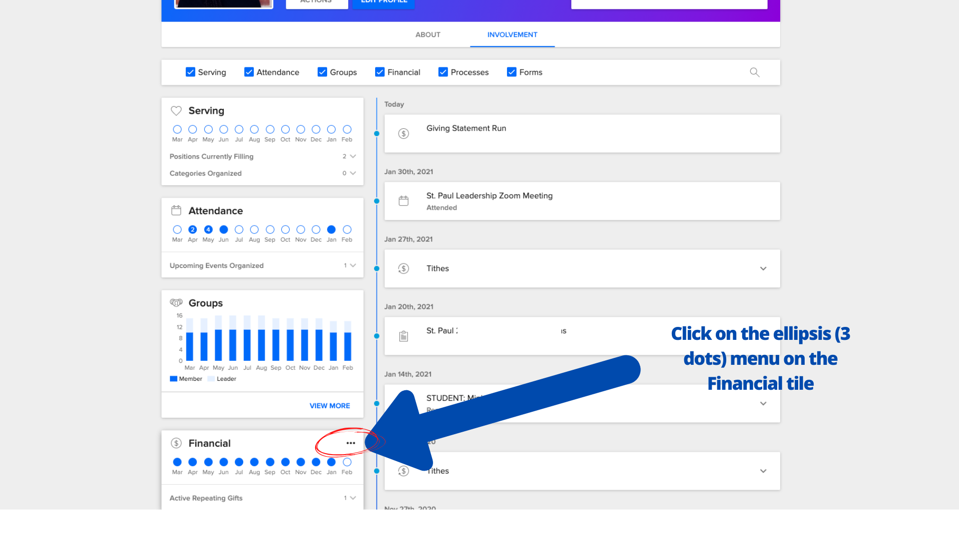959x539 pixels.
Task: Disable the Forms filter checkbox
Action: (511, 72)
